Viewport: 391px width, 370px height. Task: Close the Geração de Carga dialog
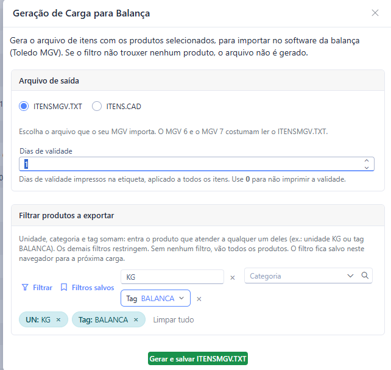pyautogui.click(x=375, y=13)
